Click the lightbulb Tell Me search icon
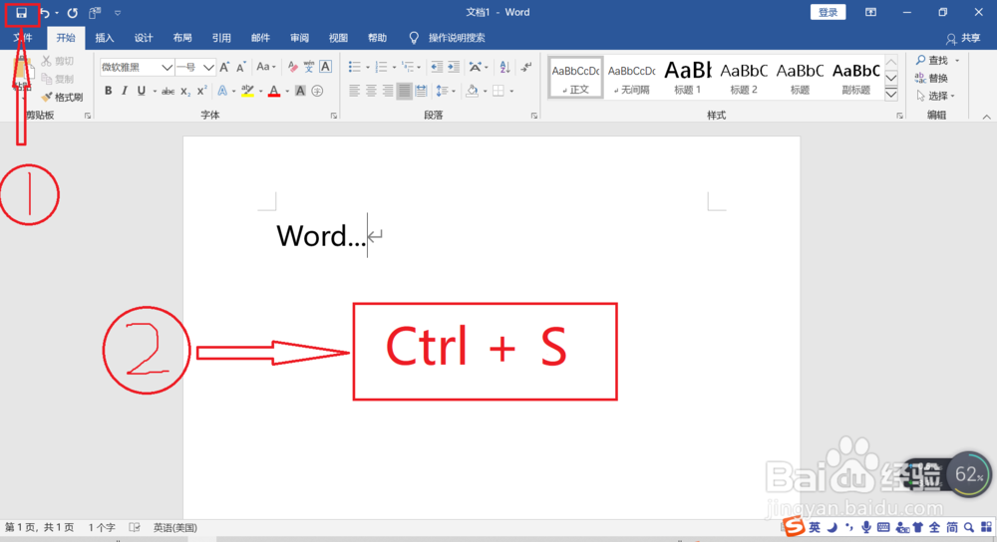Screen dimensions: 997x542 (414, 38)
